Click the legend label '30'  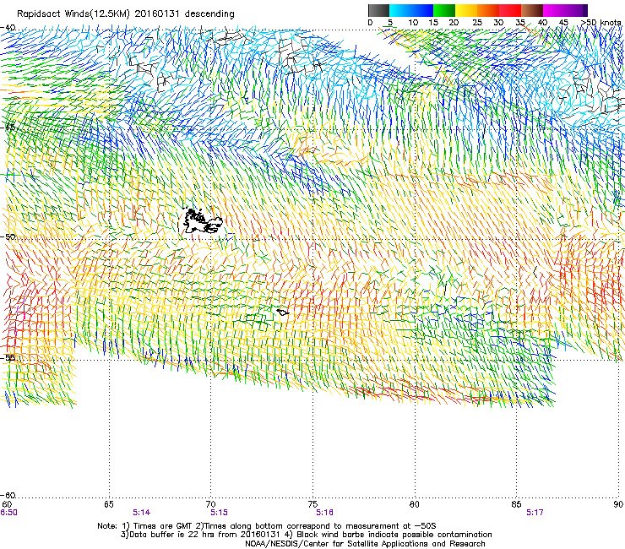(498, 22)
